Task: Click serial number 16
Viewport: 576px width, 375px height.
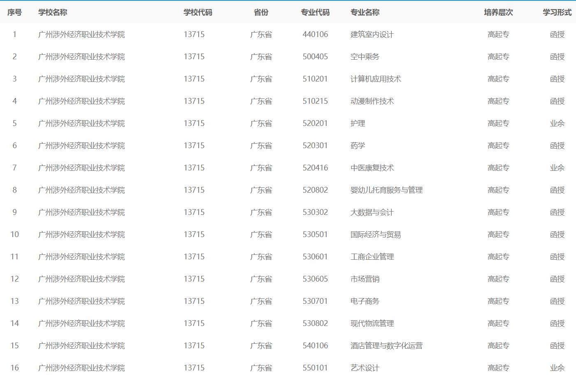Action: pyautogui.click(x=15, y=368)
